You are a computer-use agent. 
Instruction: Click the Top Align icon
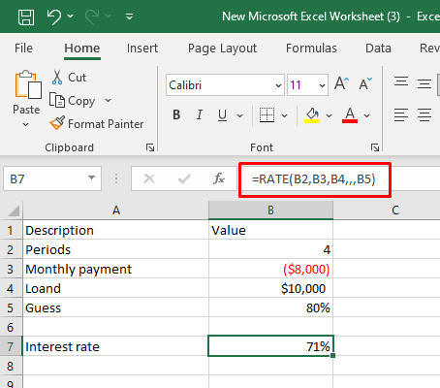coord(401,81)
